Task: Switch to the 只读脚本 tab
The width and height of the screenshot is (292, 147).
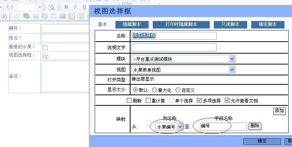Action: [x=231, y=24]
